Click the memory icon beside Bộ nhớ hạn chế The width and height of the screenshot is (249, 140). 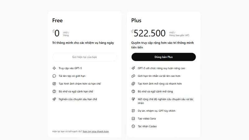[x=54, y=91]
